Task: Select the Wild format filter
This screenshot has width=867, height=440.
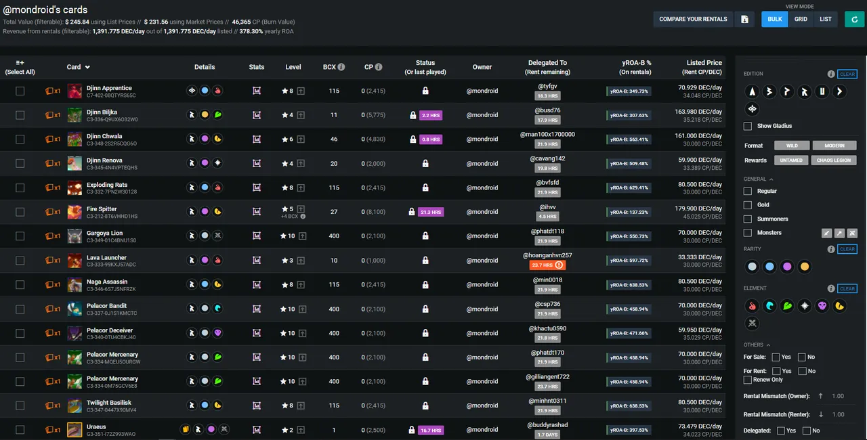Action: pos(792,146)
